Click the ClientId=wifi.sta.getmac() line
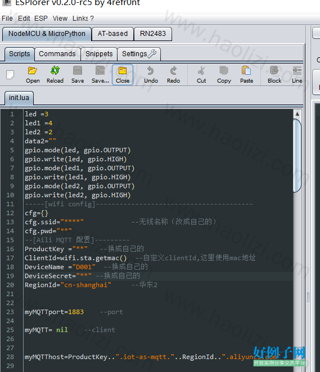The width and height of the screenshot is (320, 372). coord(76,258)
